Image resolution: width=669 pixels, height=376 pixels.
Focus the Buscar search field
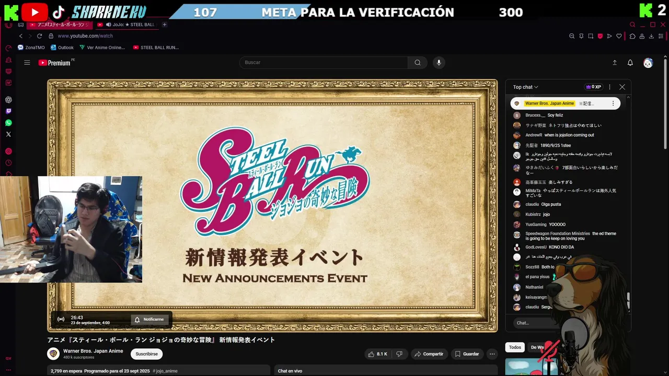(324, 63)
